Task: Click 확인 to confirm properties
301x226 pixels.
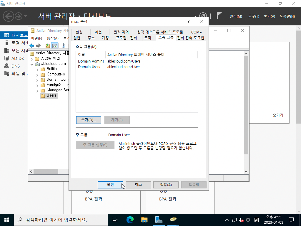Action: tap(110, 185)
